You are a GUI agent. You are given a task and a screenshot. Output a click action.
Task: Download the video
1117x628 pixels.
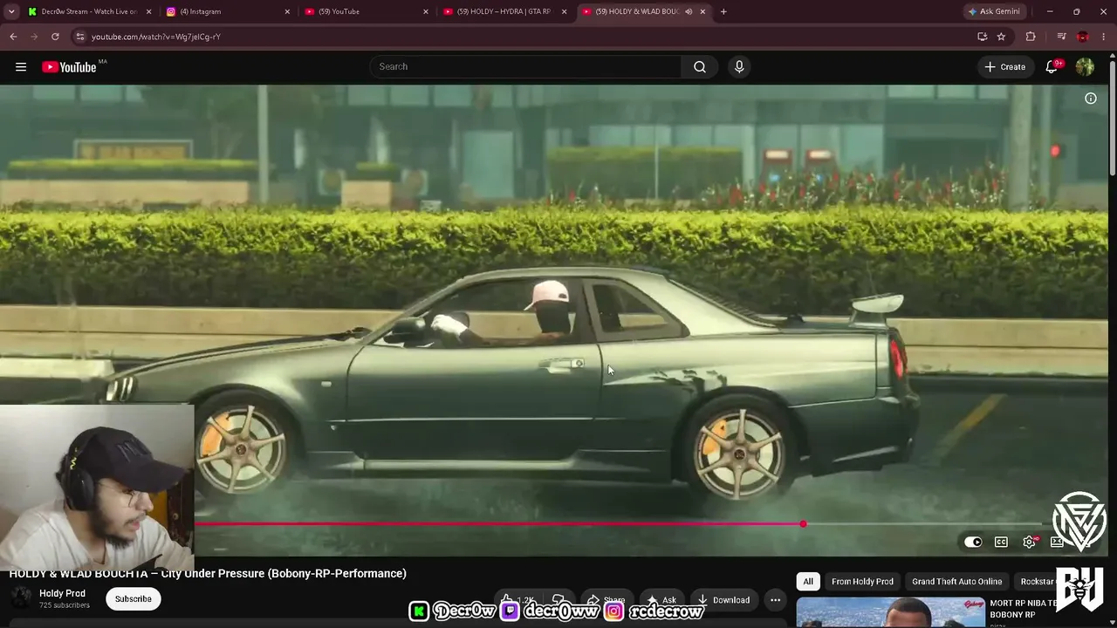(723, 600)
